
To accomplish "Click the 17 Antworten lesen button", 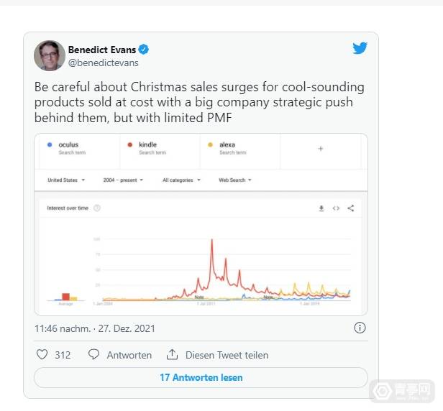I will coord(201,377).
